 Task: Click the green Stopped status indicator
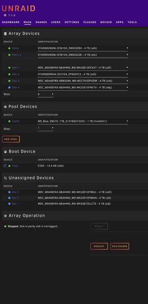click(x=5, y=227)
